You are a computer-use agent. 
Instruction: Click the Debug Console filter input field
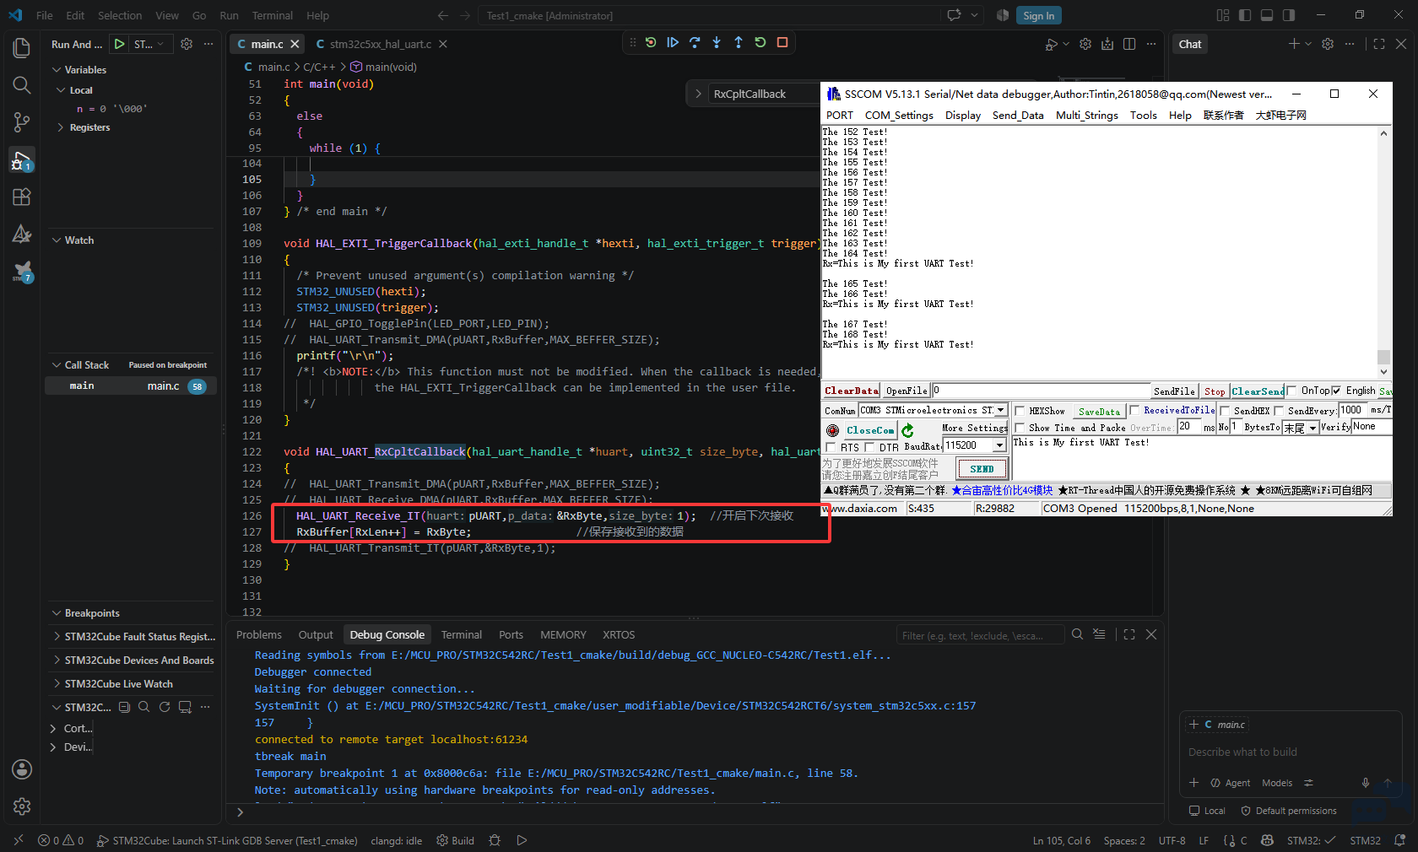tap(979, 635)
